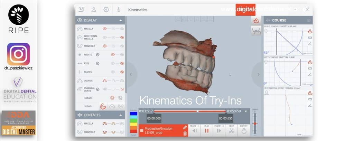This screenshot has height=141, width=354.
Task: Click the Crop scissors icon
Action: tap(232, 131)
